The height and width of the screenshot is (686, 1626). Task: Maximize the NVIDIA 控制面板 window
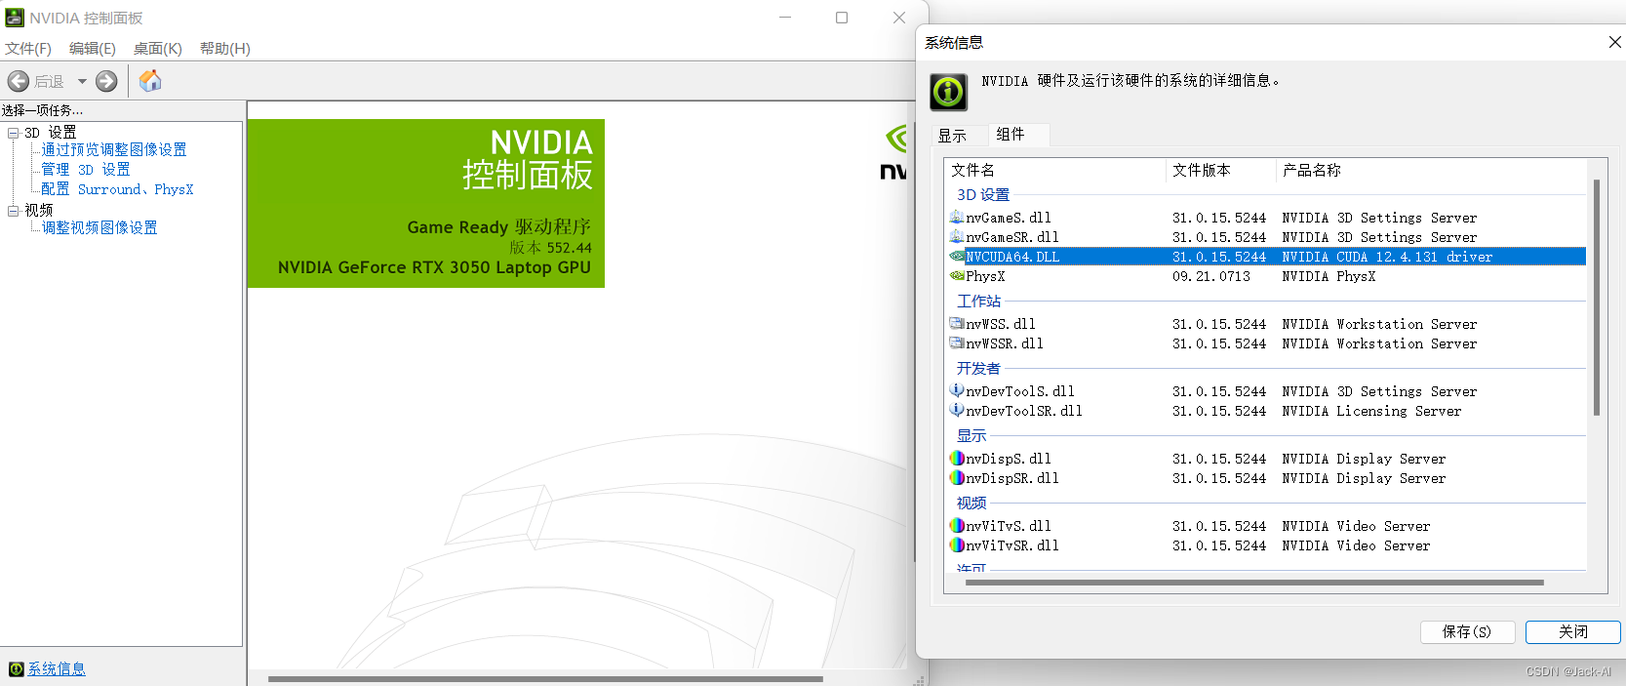pos(842,18)
